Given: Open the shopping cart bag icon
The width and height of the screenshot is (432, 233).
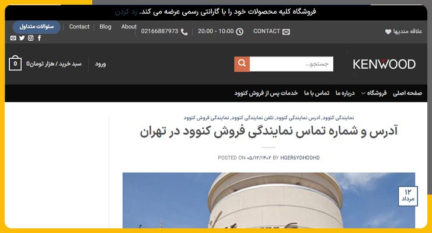Looking at the screenshot, I should point(15,63).
